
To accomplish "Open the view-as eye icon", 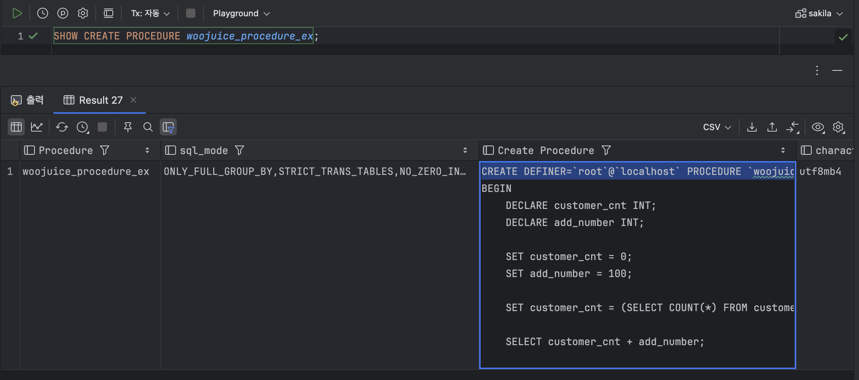I will 818,127.
